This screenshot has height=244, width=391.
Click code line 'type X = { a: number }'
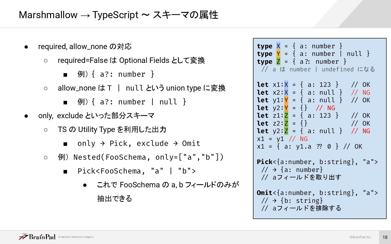300,46
